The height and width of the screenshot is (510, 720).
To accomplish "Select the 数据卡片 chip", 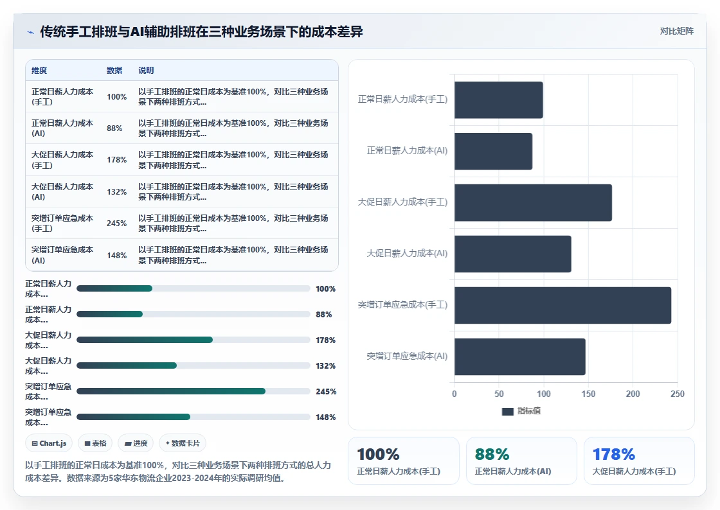I will 183,443.
